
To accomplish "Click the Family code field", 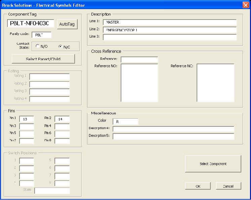I will click(x=42, y=35).
